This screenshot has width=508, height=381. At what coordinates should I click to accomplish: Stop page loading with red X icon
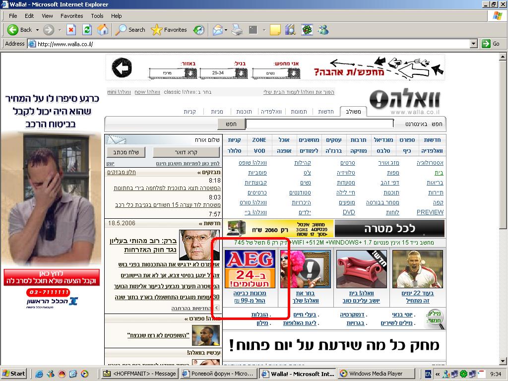pos(71,30)
